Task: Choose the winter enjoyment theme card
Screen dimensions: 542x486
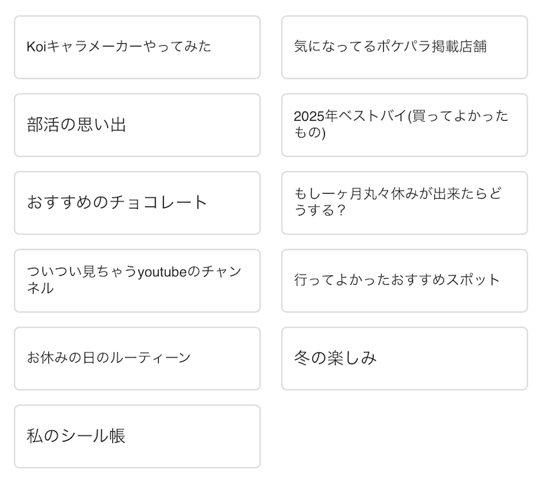Action: tap(404, 358)
